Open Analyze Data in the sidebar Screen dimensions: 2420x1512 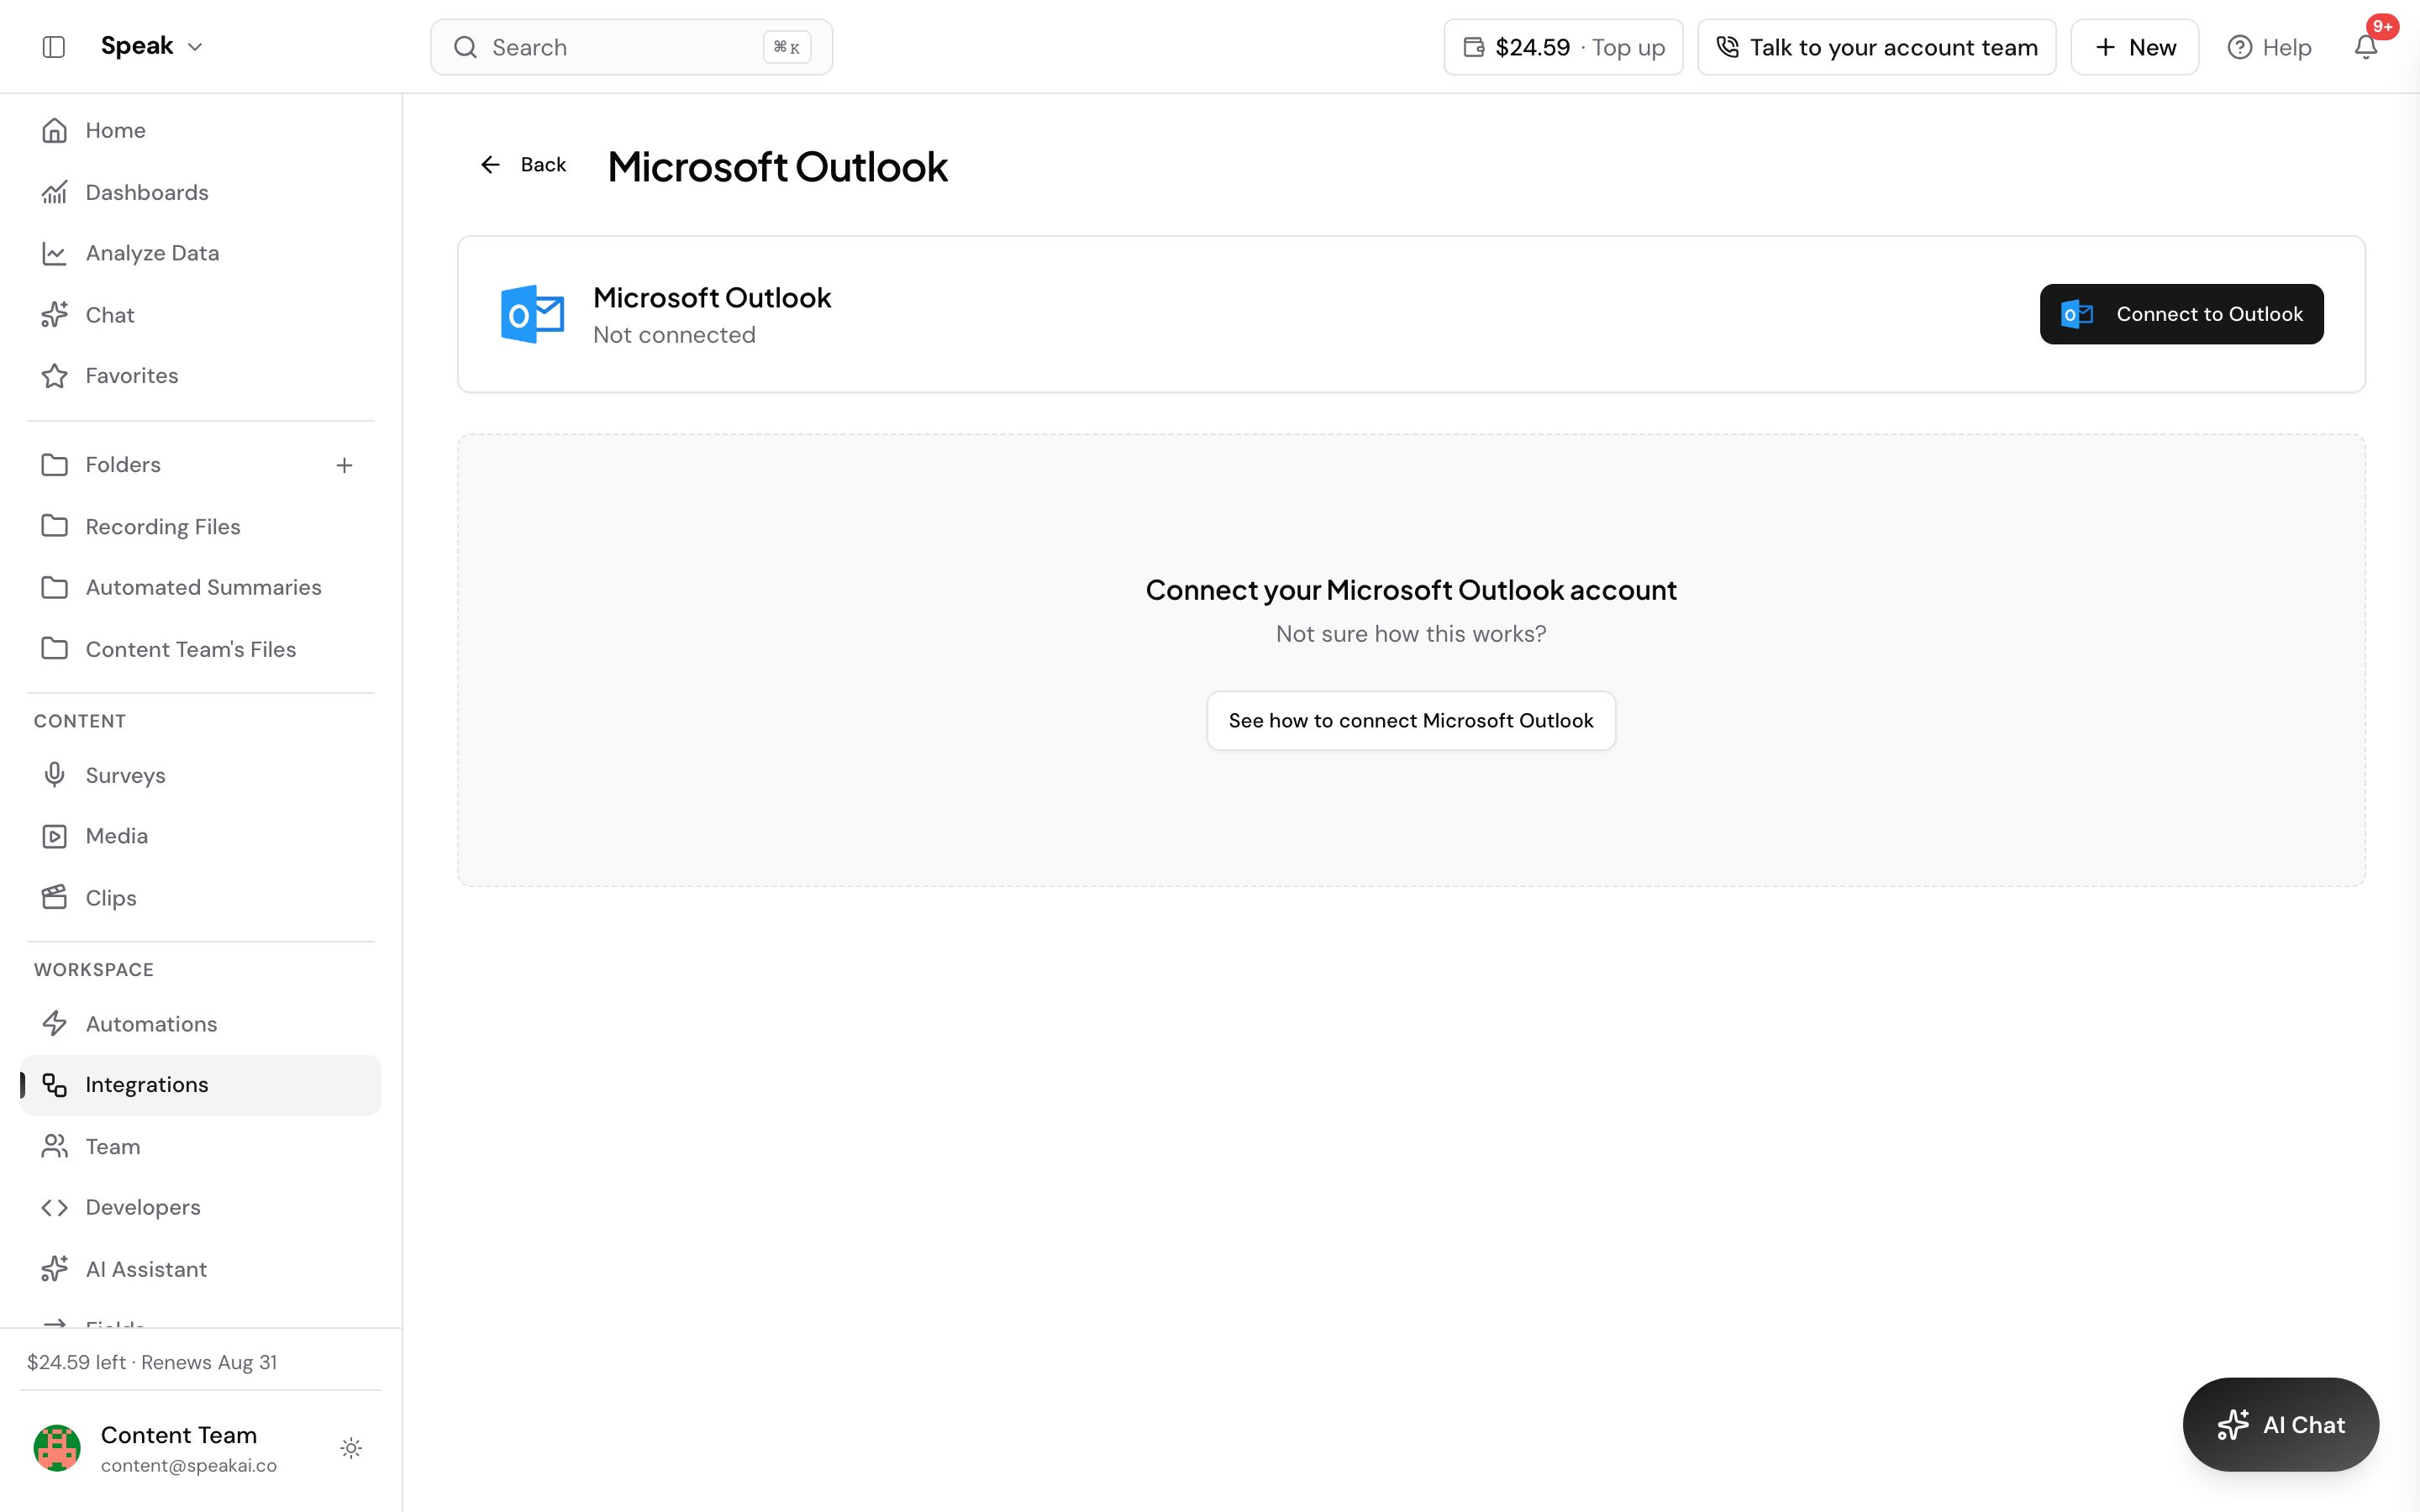200,253
